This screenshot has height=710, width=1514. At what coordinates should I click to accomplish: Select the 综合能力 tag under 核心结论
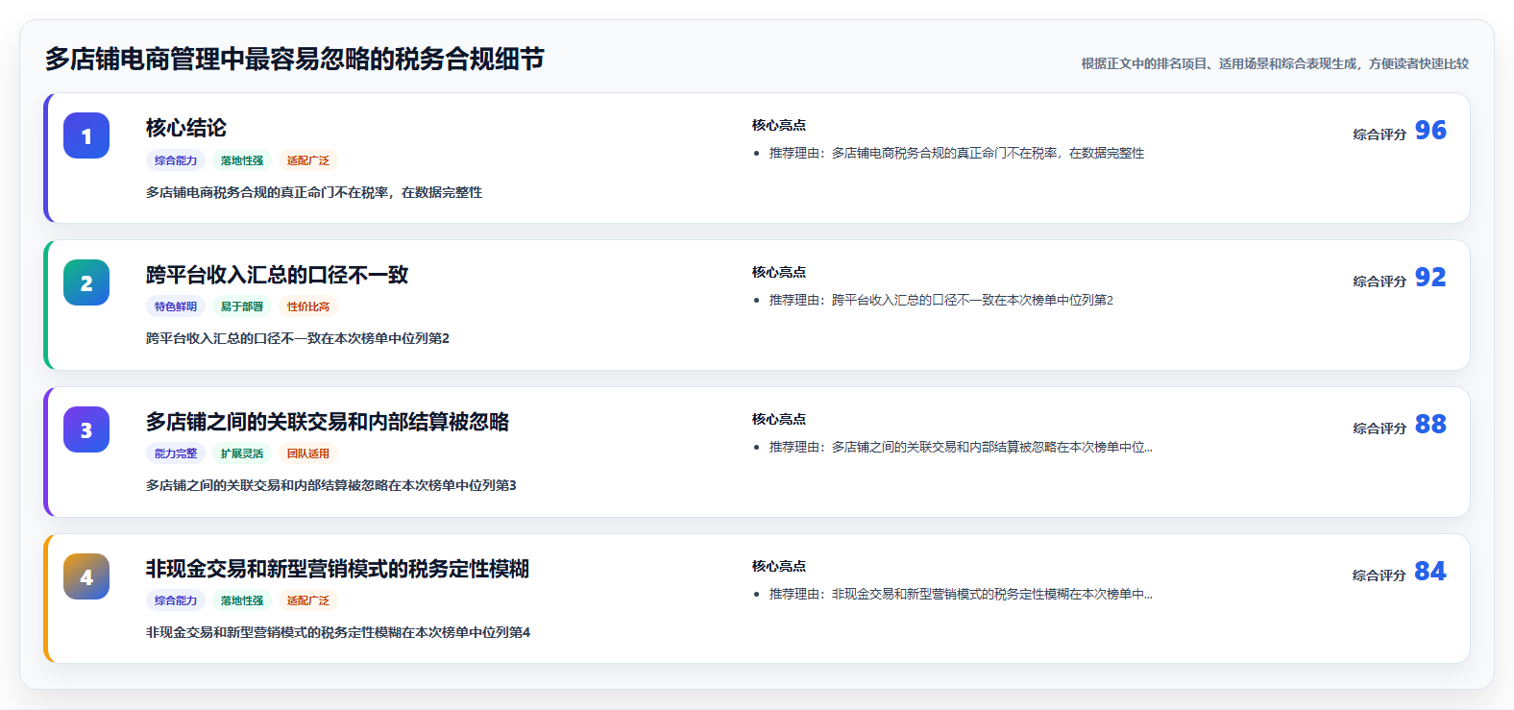(176, 160)
